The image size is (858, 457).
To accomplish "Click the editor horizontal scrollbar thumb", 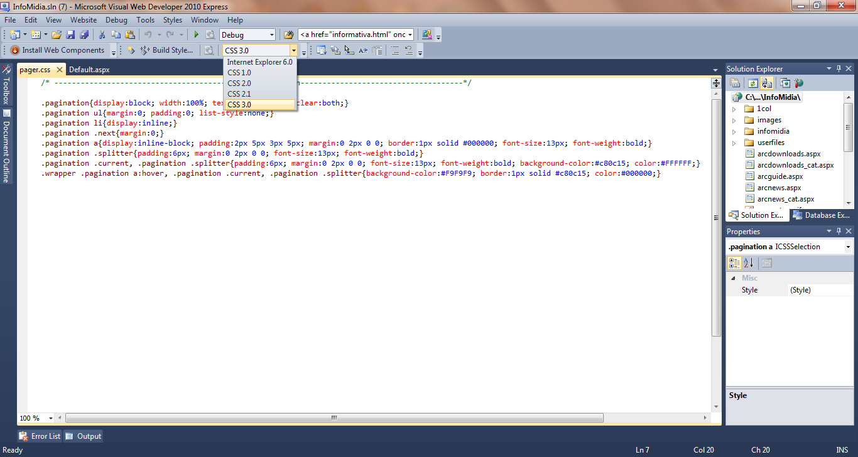I will click(334, 418).
